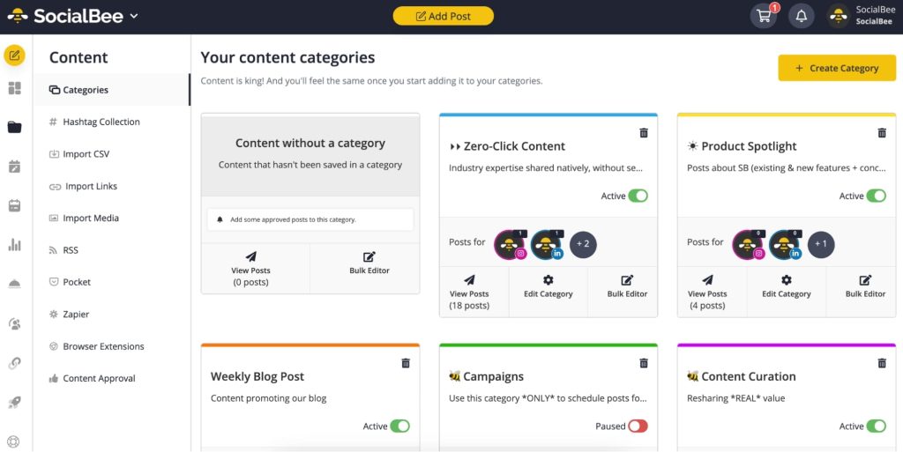Open Hashtag Collection menu item

pos(101,122)
